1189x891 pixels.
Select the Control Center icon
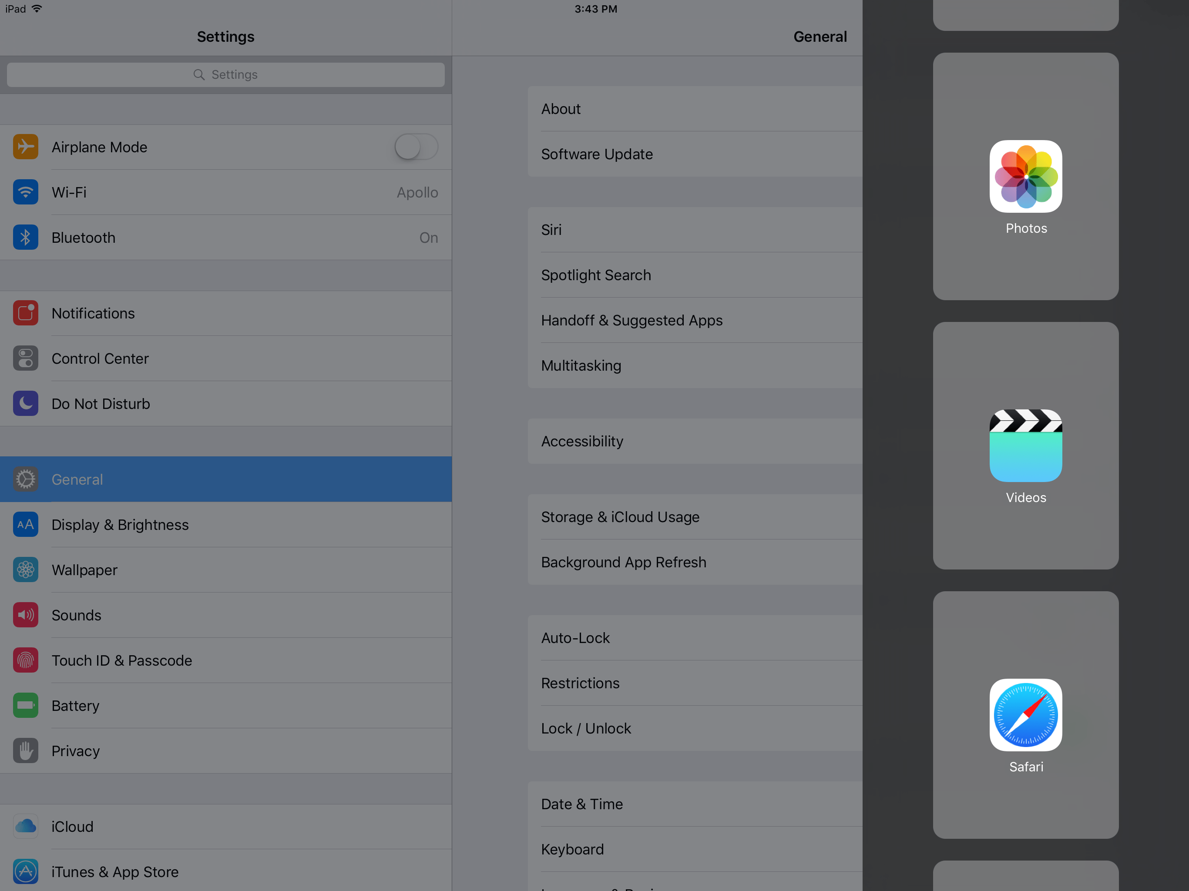click(x=25, y=358)
